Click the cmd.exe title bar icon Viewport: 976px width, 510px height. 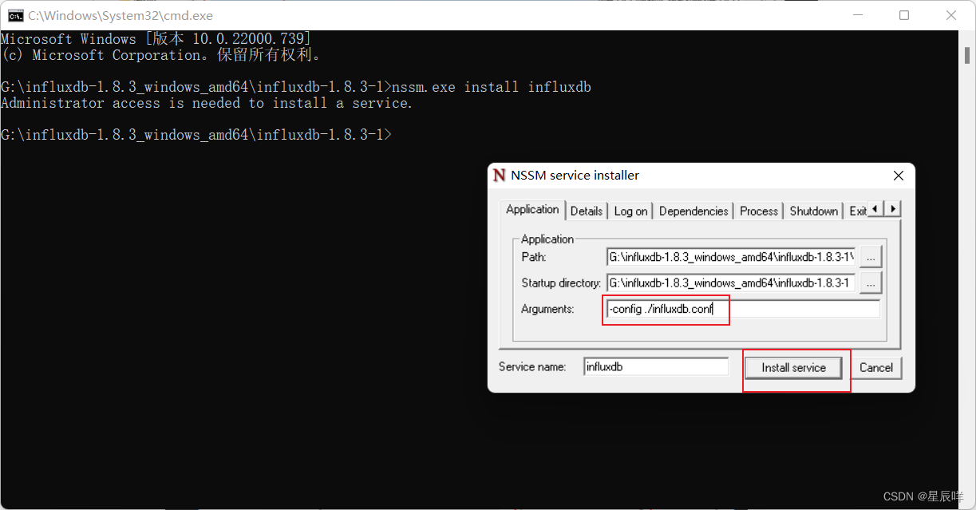click(x=15, y=15)
